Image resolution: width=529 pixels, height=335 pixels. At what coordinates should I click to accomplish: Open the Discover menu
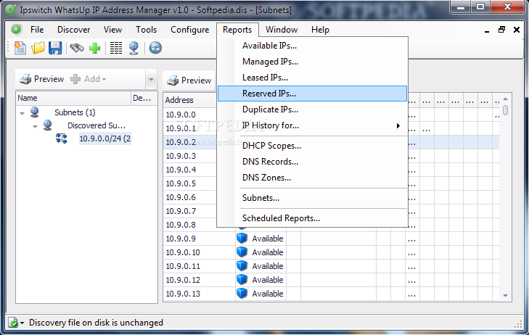tap(73, 30)
